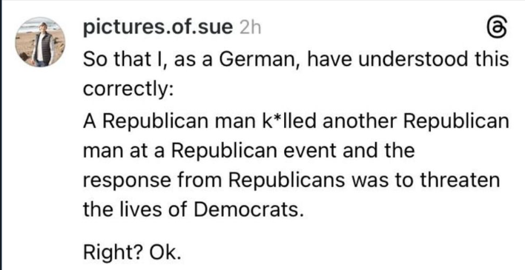Viewport: 525px width, 270px height.
Task: Open the pictures.of.sue username link
Action: point(158,29)
